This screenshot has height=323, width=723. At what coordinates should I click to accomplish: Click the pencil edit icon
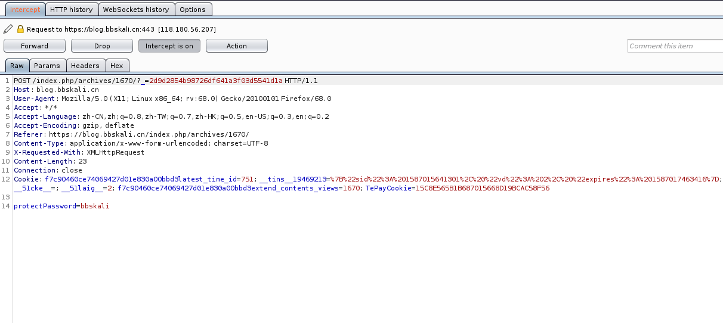8,29
